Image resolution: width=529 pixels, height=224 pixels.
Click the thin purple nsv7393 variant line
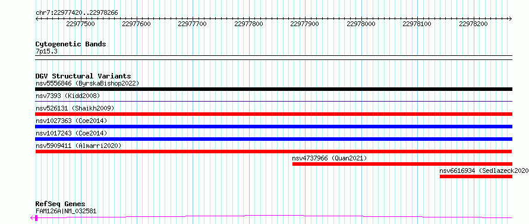(x=273, y=101)
